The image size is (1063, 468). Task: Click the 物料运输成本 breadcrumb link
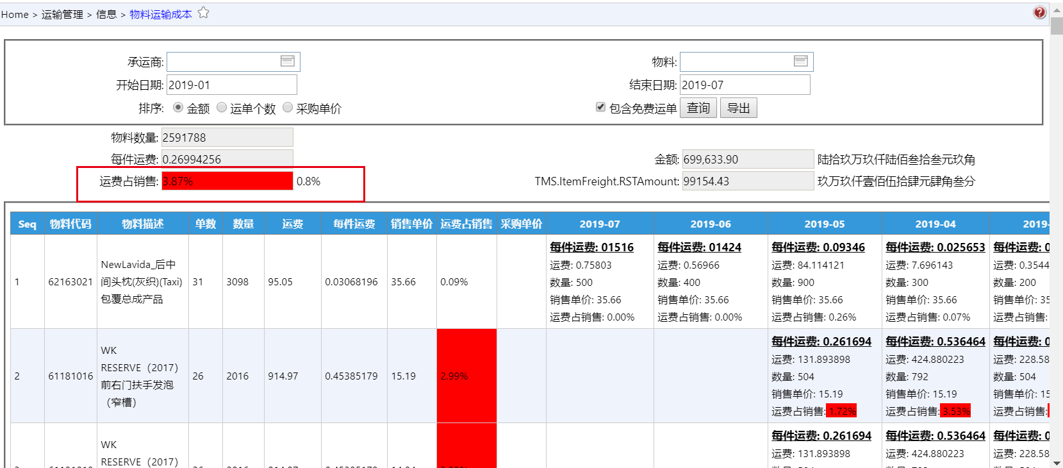click(161, 14)
